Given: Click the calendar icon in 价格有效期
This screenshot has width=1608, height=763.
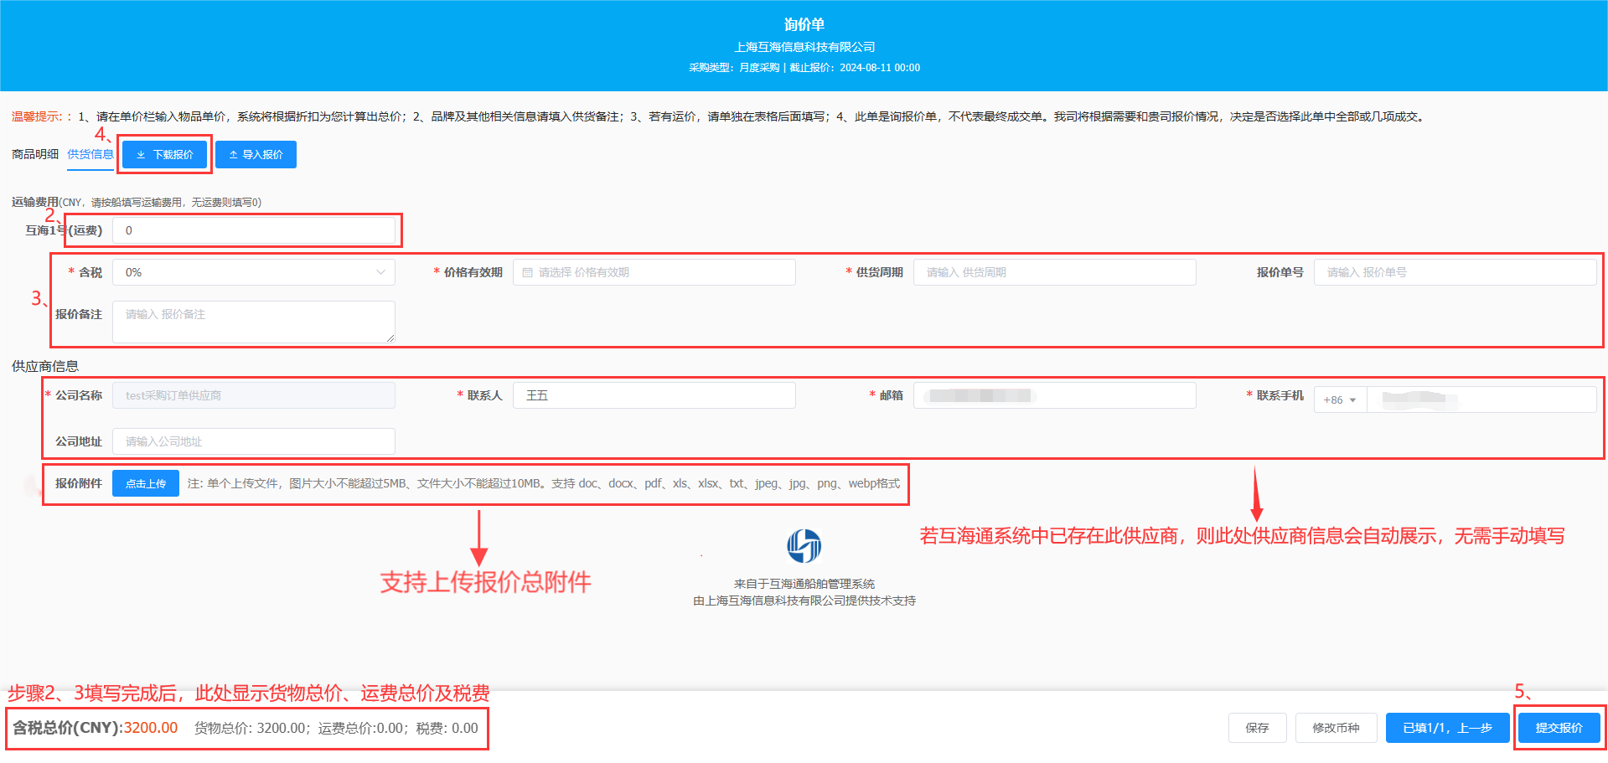Looking at the screenshot, I should (527, 272).
